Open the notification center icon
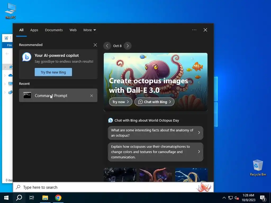 click(x=263, y=198)
